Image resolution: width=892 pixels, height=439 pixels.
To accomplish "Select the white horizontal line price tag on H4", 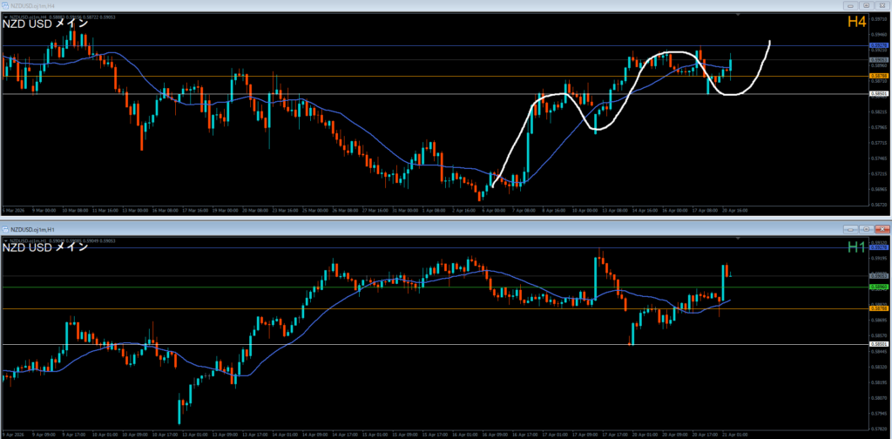I will pyautogui.click(x=880, y=93).
